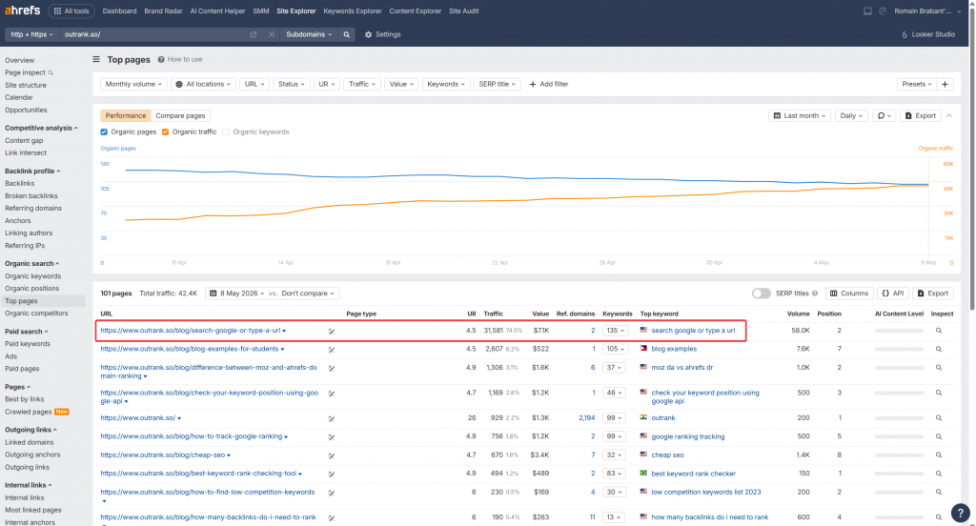Open the Looker Studio integration icon

[905, 34]
